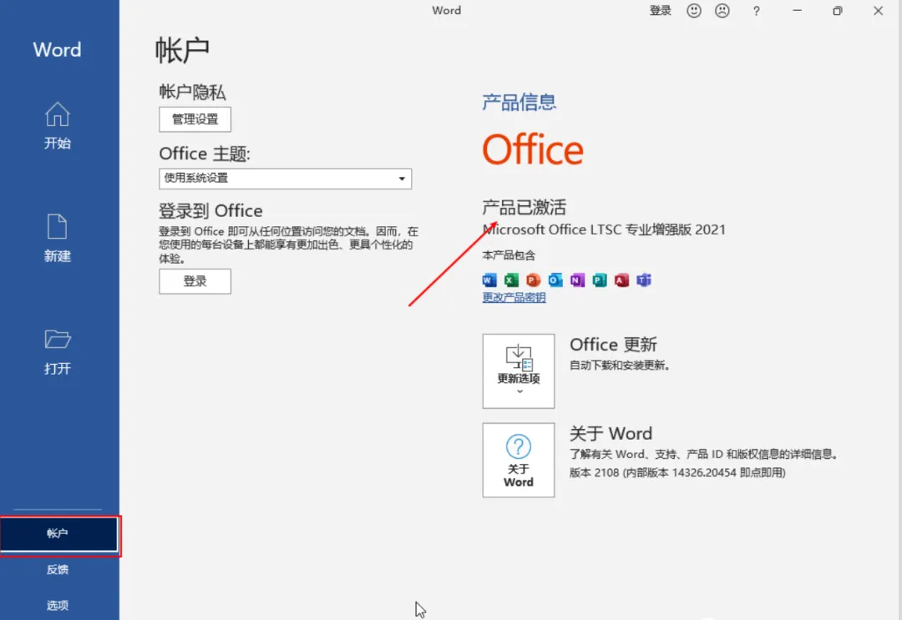
Task: Expand the Office 主题 theme dropdown
Action: pos(286,179)
